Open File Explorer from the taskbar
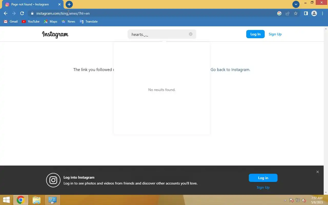Image resolution: width=328 pixels, height=205 pixels. pos(37,200)
